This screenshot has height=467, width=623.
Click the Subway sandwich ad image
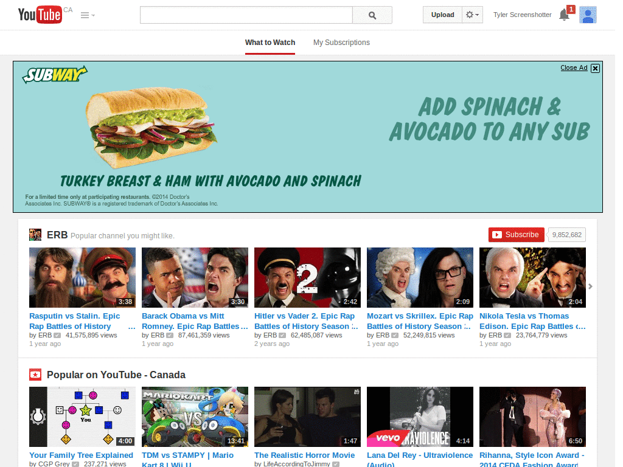point(151,127)
